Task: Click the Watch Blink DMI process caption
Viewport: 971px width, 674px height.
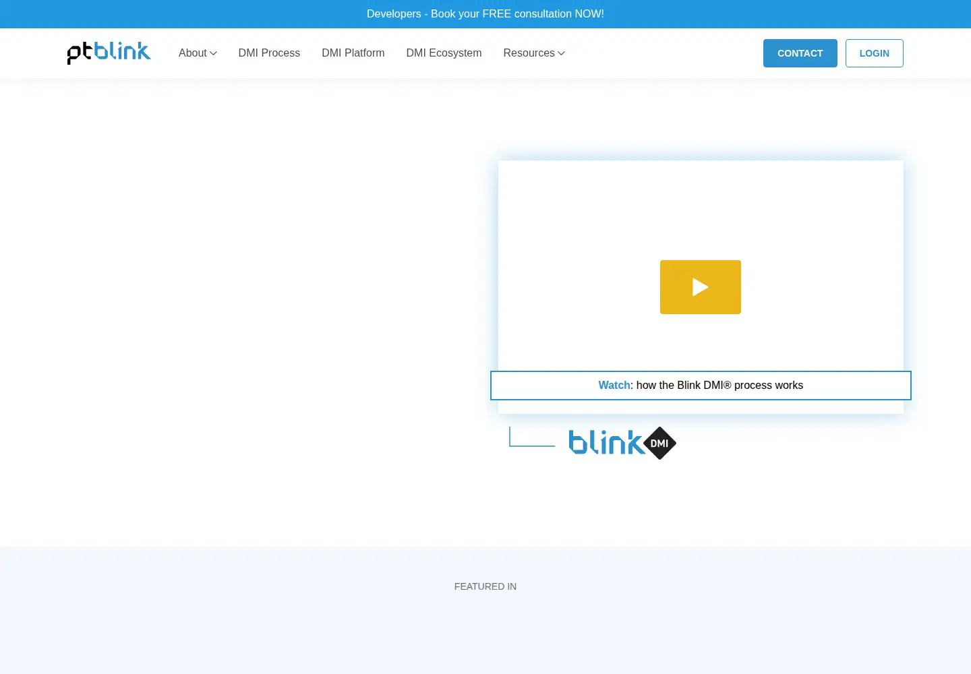Action: pyautogui.click(x=701, y=386)
